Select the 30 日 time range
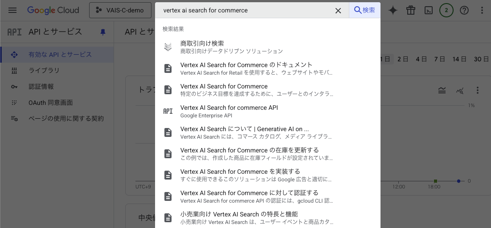 pos(481,59)
